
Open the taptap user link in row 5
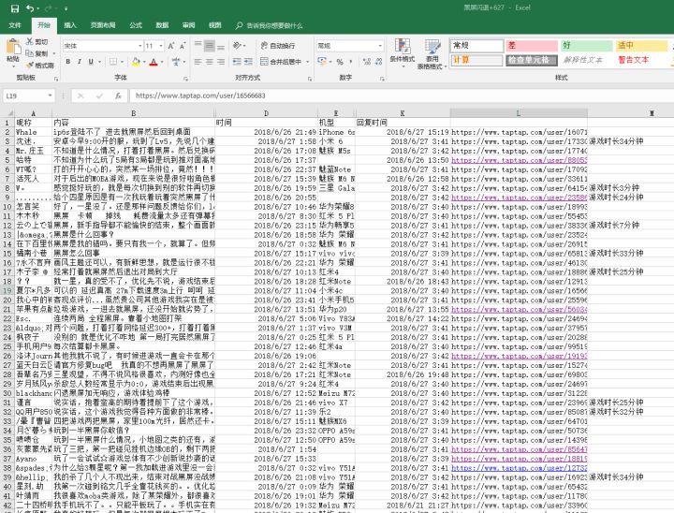coord(519,160)
